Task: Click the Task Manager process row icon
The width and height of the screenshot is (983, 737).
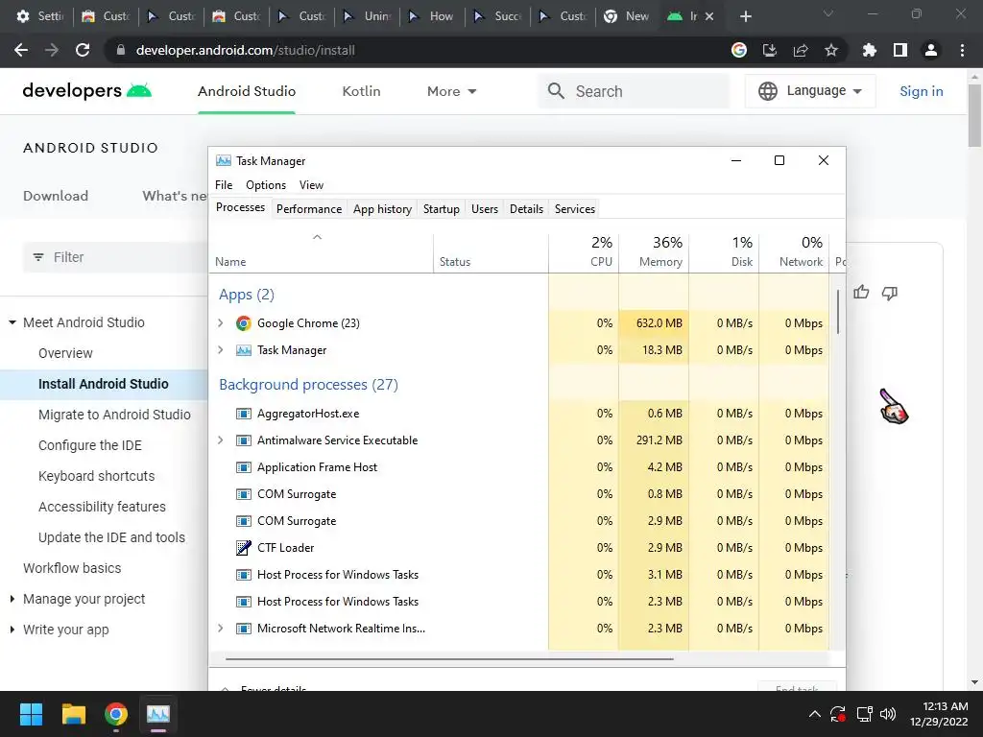Action: pyautogui.click(x=243, y=350)
